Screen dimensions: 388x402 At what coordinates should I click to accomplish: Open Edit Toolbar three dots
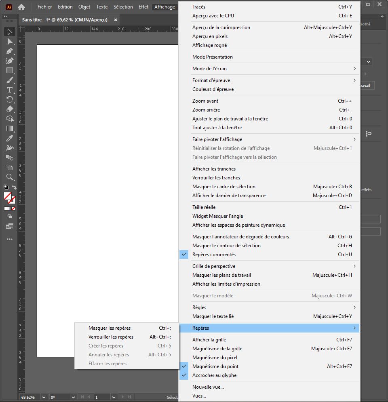click(x=9, y=239)
